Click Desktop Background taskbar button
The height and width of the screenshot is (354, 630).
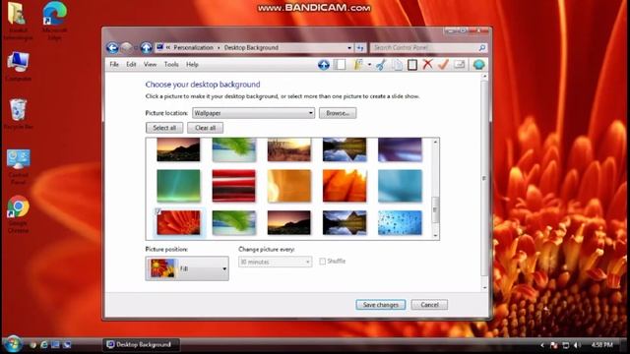tap(141, 345)
